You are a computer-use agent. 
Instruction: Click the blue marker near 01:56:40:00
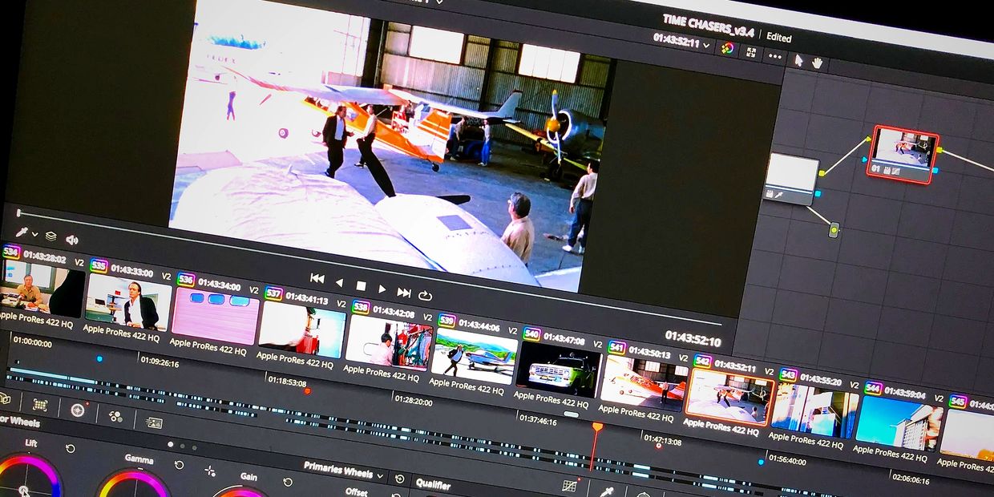pyautogui.click(x=761, y=462)
